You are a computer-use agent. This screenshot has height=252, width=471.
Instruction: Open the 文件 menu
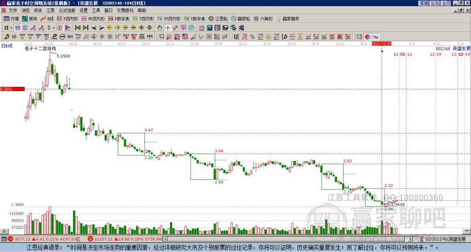pos(13,10)
